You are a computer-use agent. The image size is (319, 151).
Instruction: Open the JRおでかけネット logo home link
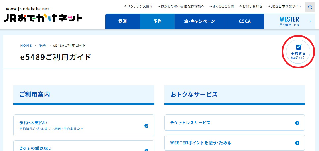click(x=43, y=15)
